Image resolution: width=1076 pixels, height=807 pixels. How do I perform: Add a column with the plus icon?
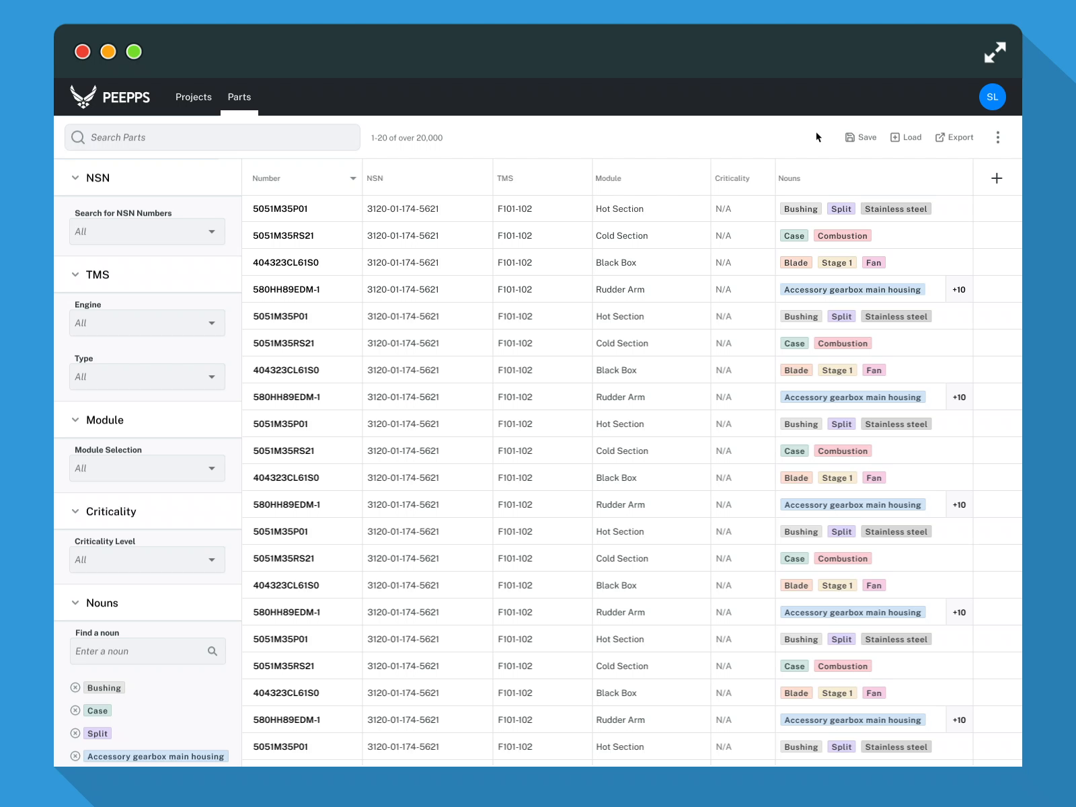tap(997, 178)
